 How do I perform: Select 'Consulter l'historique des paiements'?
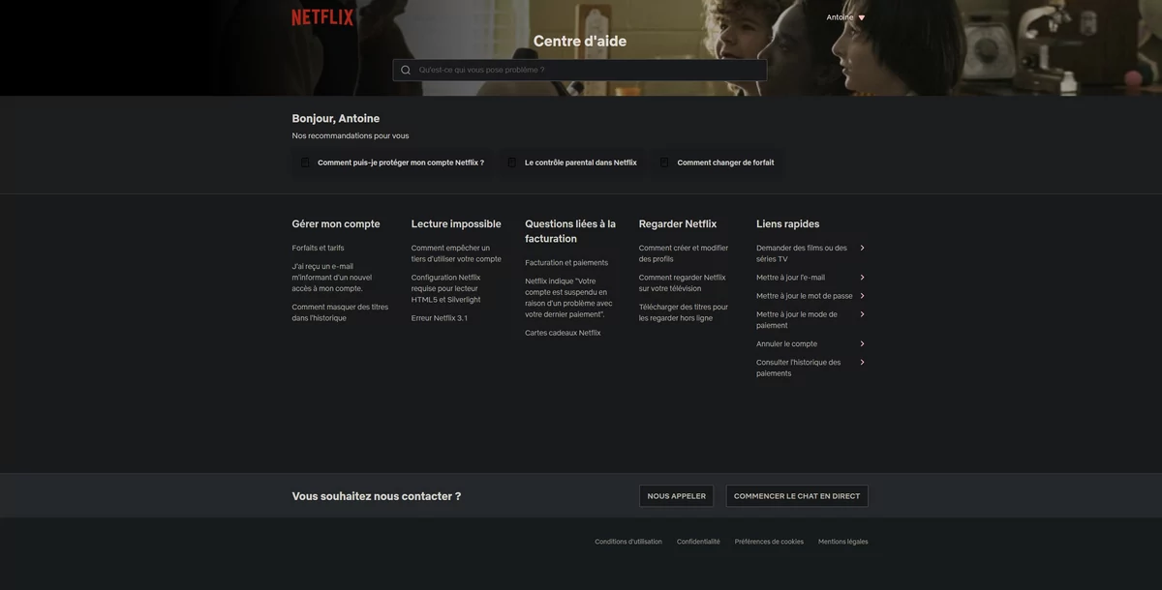pyautogui.click(x=799, y=368)
